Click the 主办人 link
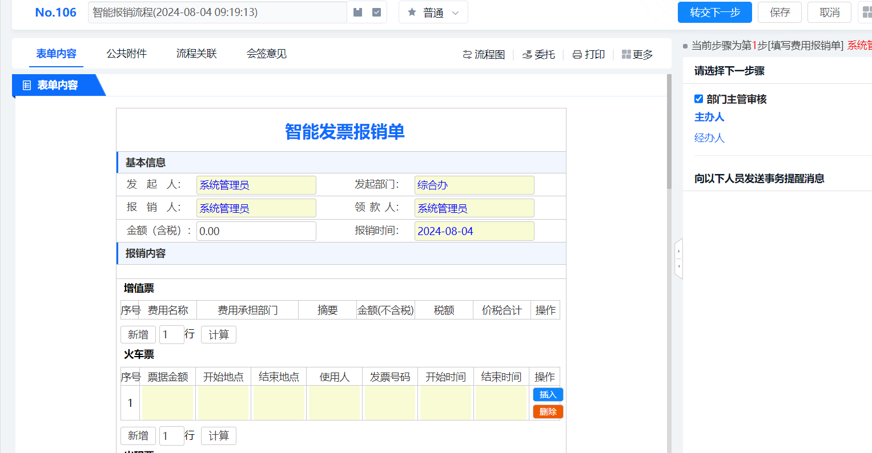872x453 pixels. [709, 117]
